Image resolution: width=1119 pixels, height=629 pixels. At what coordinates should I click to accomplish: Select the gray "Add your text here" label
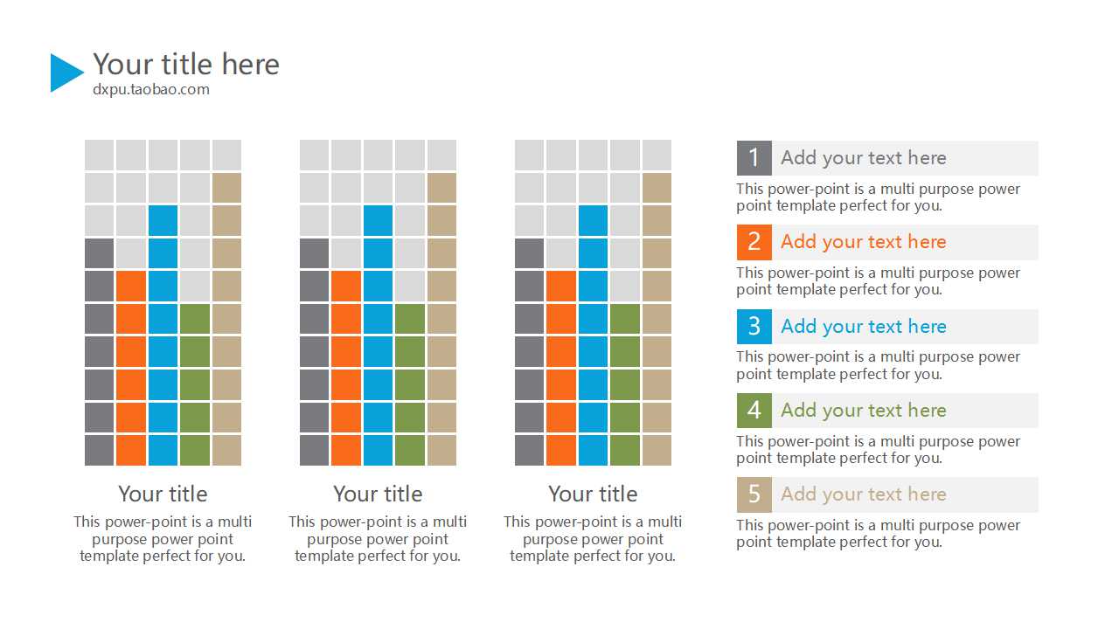tap(863, 158)
